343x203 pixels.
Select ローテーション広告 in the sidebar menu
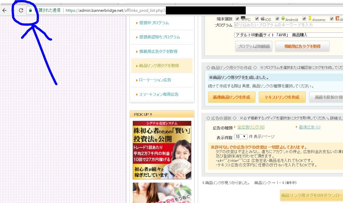click(x=155, y=80)
